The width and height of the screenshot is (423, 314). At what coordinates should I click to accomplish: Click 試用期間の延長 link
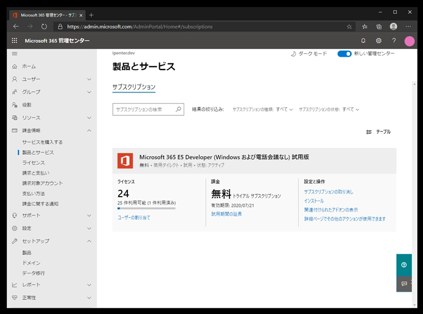pyautogui.click(x=227, y=214)
